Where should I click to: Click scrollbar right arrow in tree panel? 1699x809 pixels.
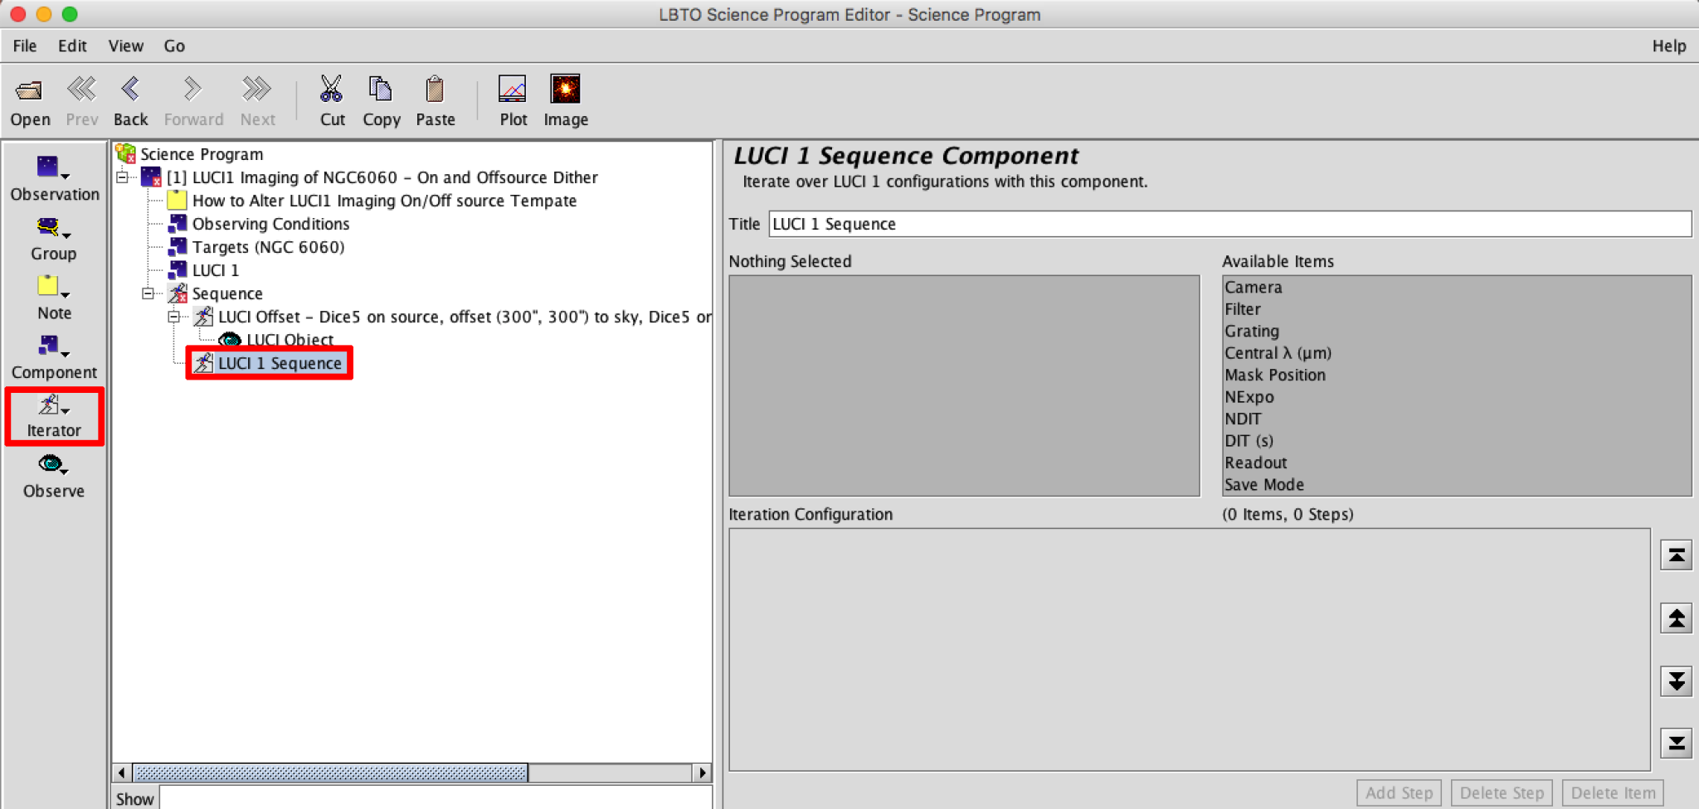coord(703,773)
